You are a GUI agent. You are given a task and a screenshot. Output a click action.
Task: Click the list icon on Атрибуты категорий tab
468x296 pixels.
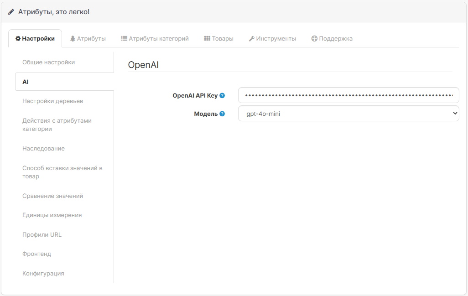point(123,38)
